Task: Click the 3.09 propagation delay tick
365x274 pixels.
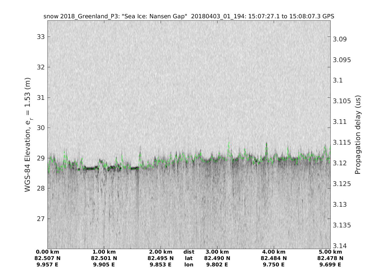Action: pos(339,39)
